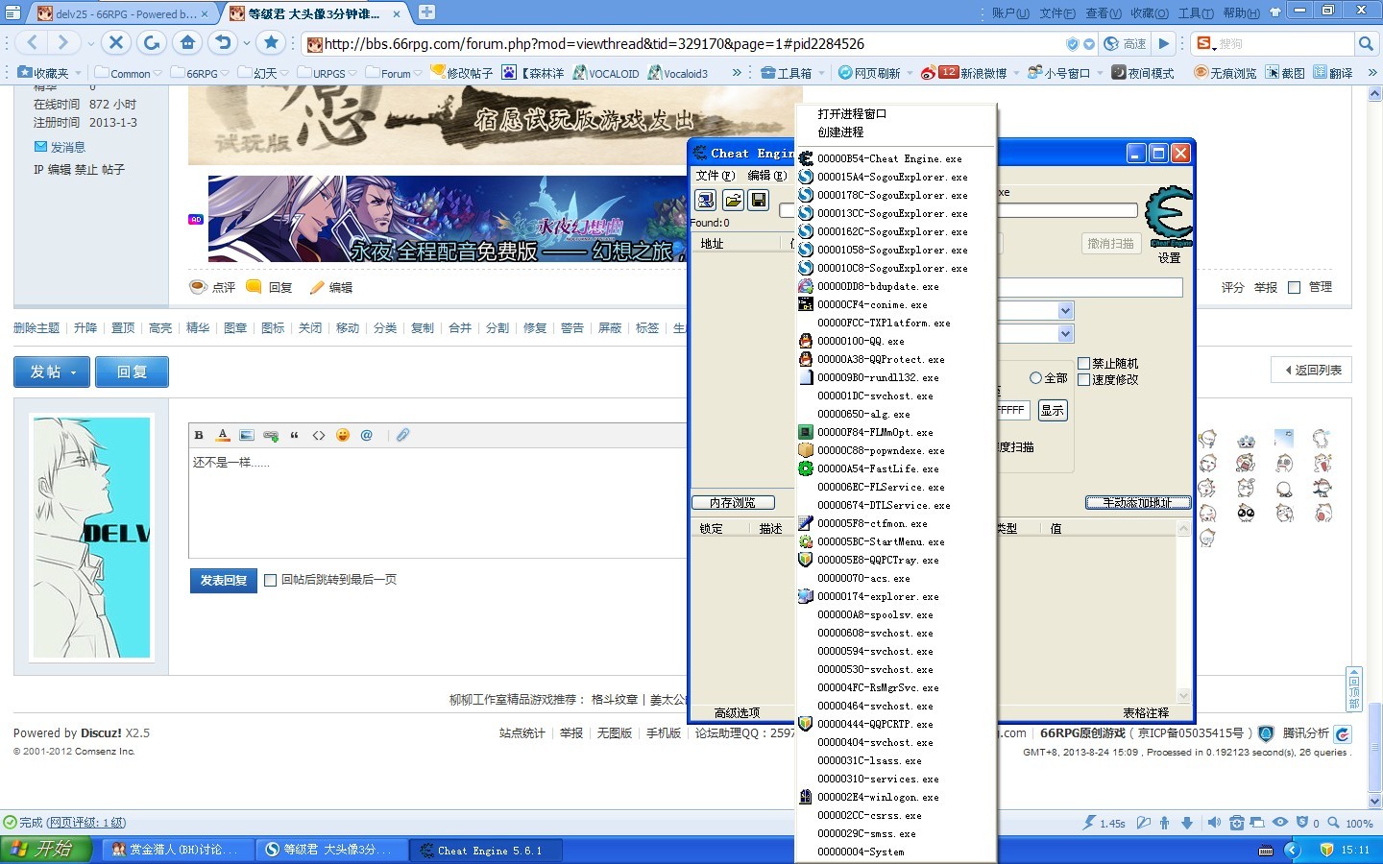The image size is (1383, 864).
Task: Click the smiley emoticon icon in editor
Action: pyautogui.click(x=343, y=435)
